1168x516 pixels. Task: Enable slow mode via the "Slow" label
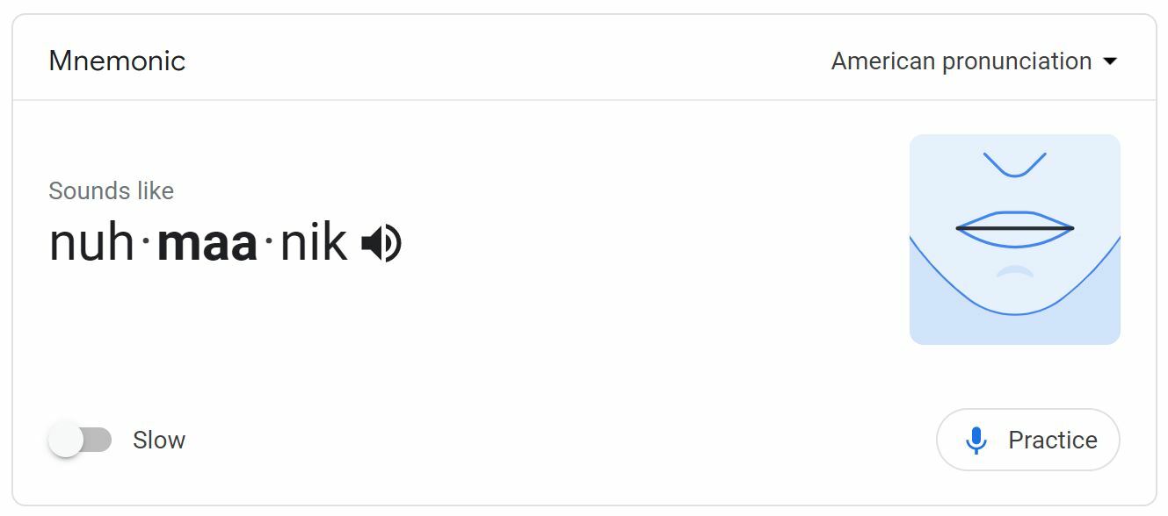tap(159, 440)
